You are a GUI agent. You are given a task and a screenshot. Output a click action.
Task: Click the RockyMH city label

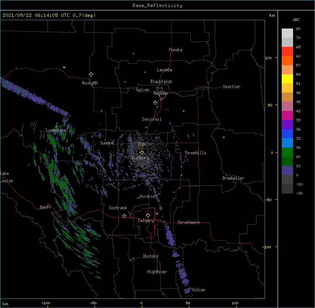click(90, 83)
